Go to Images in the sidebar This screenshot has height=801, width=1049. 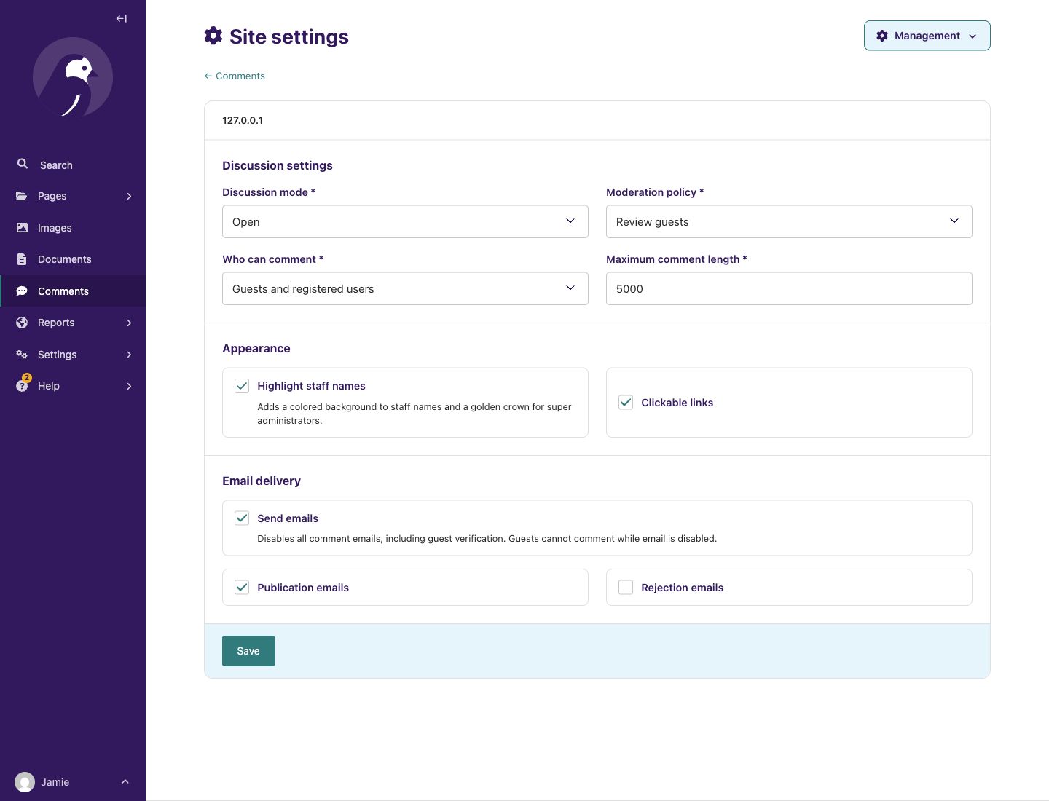coord(73,228)
